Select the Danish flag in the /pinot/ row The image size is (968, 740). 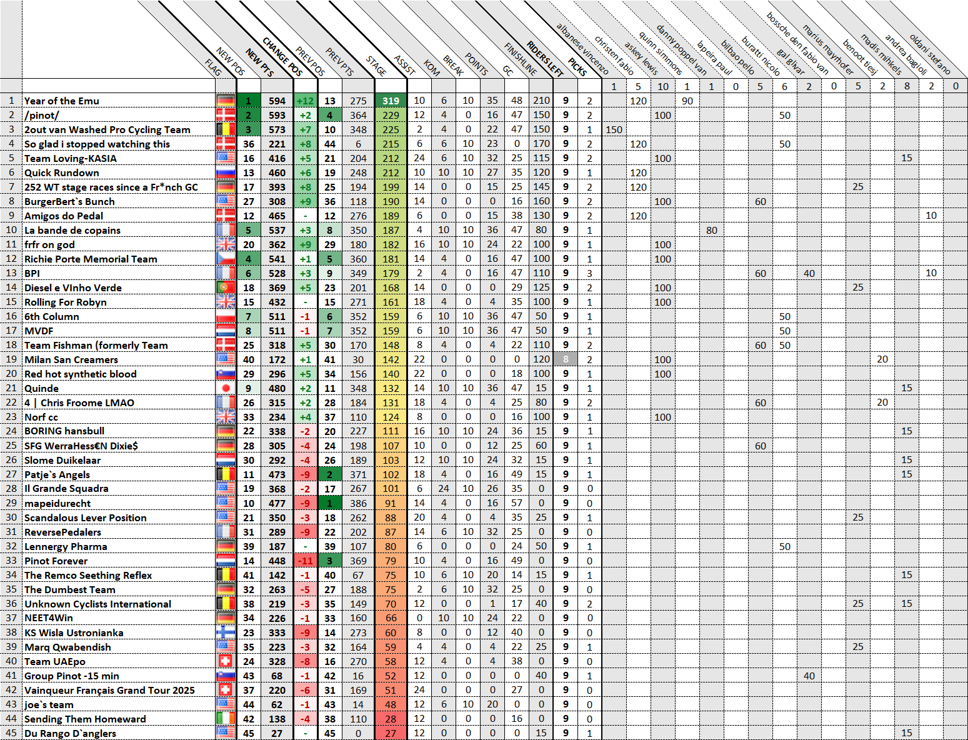[x=226, y=115]
